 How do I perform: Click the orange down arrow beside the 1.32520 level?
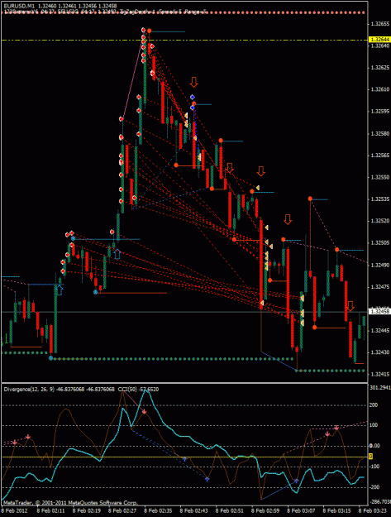click(288, 219)
